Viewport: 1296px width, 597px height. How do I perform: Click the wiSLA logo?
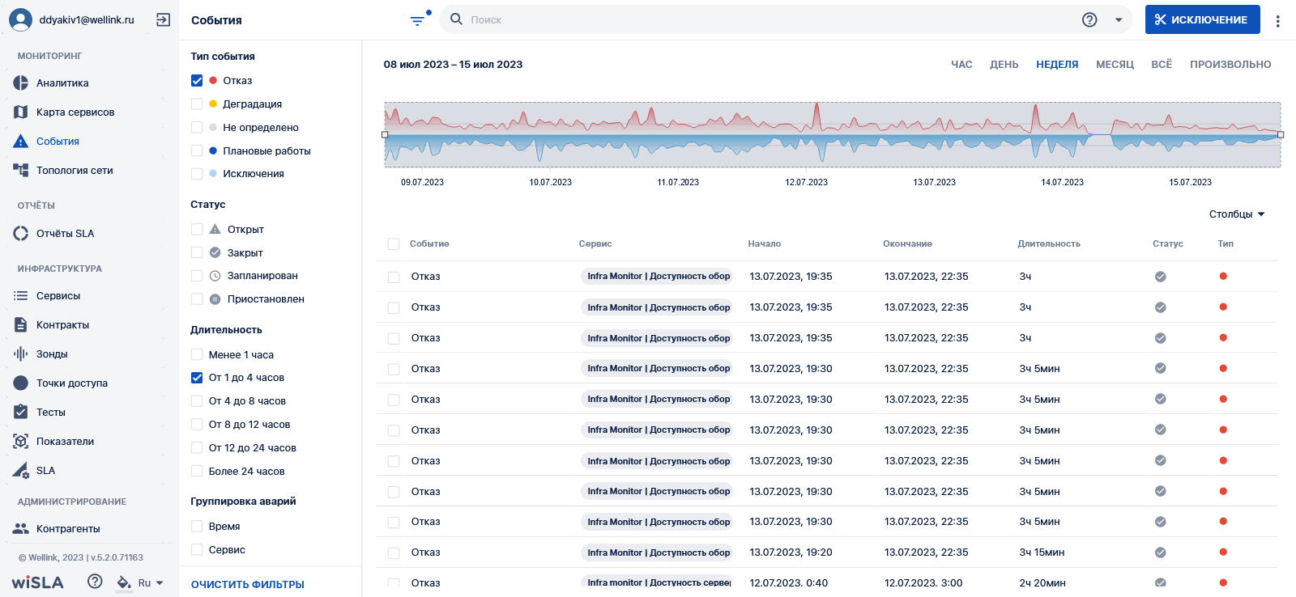click(x=37, y=582)
